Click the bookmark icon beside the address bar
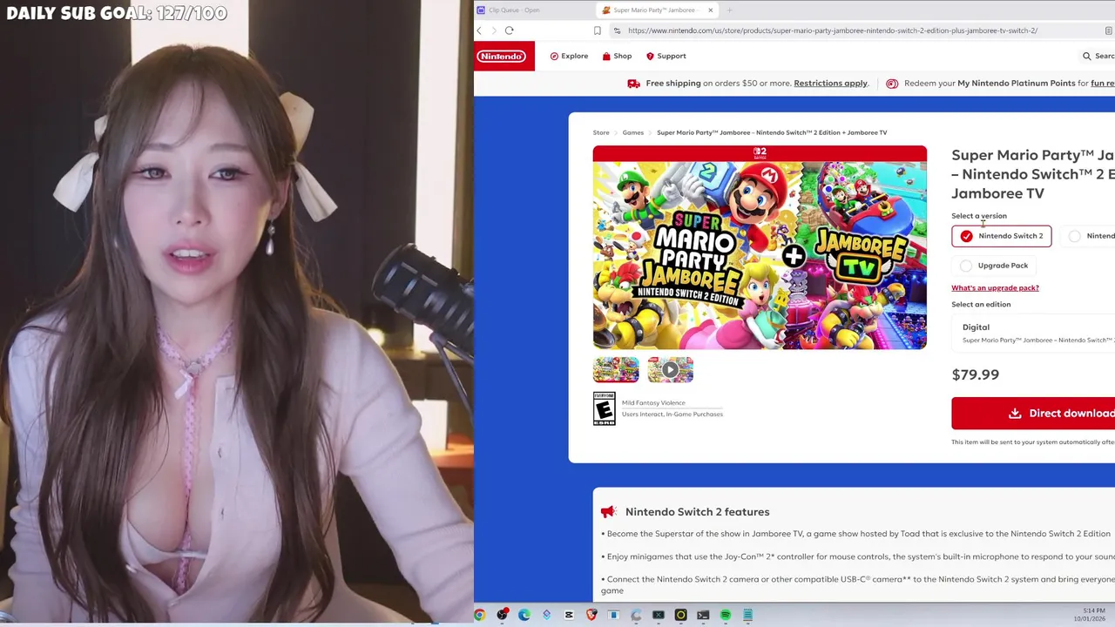 597,30
